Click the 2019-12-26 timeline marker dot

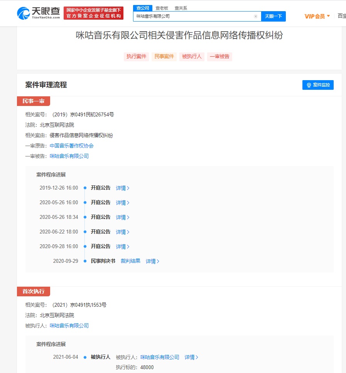click(x=85, y=188)
